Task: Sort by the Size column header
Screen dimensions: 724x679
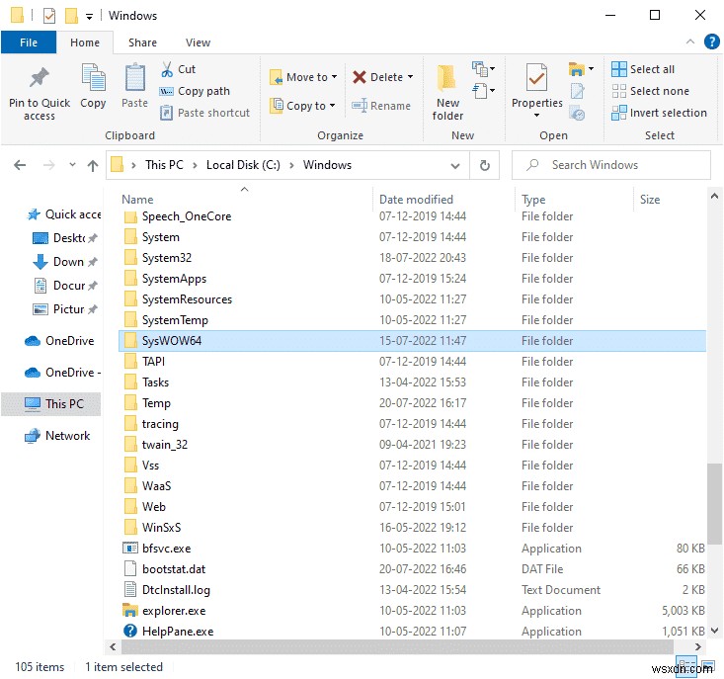Action: point(650,199)
